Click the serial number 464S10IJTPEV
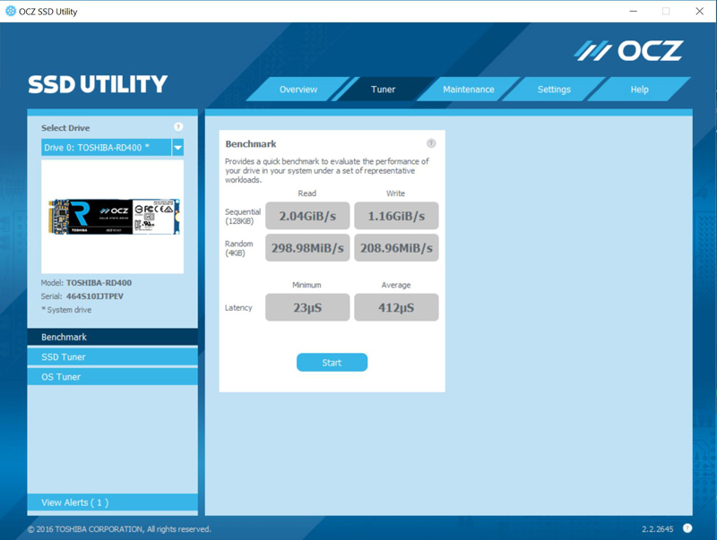Image resolution: width=717 pixels, height=540 pixels. [95, 296]
